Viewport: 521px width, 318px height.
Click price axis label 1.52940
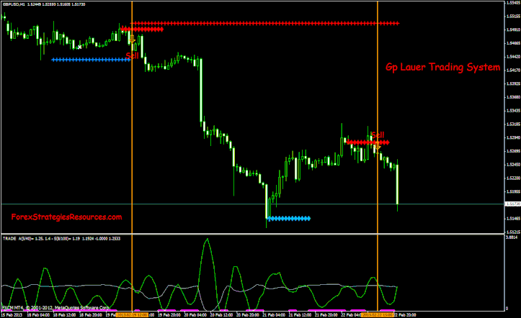[x=514, y=137]
